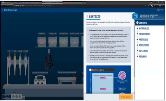Pick the Puntas P20 tip box
The image size is (166, 101).
coord(52,42)
